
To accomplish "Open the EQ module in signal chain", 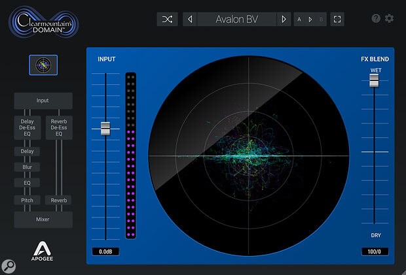I will click(x=28, y=183).
